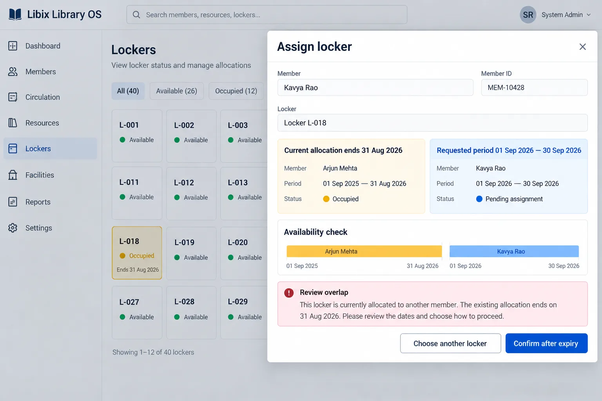Click the blue Kavya Rao timeline bar
This screenshot has height=401, width=602.
pyautogui.click(x=514, y=251)
